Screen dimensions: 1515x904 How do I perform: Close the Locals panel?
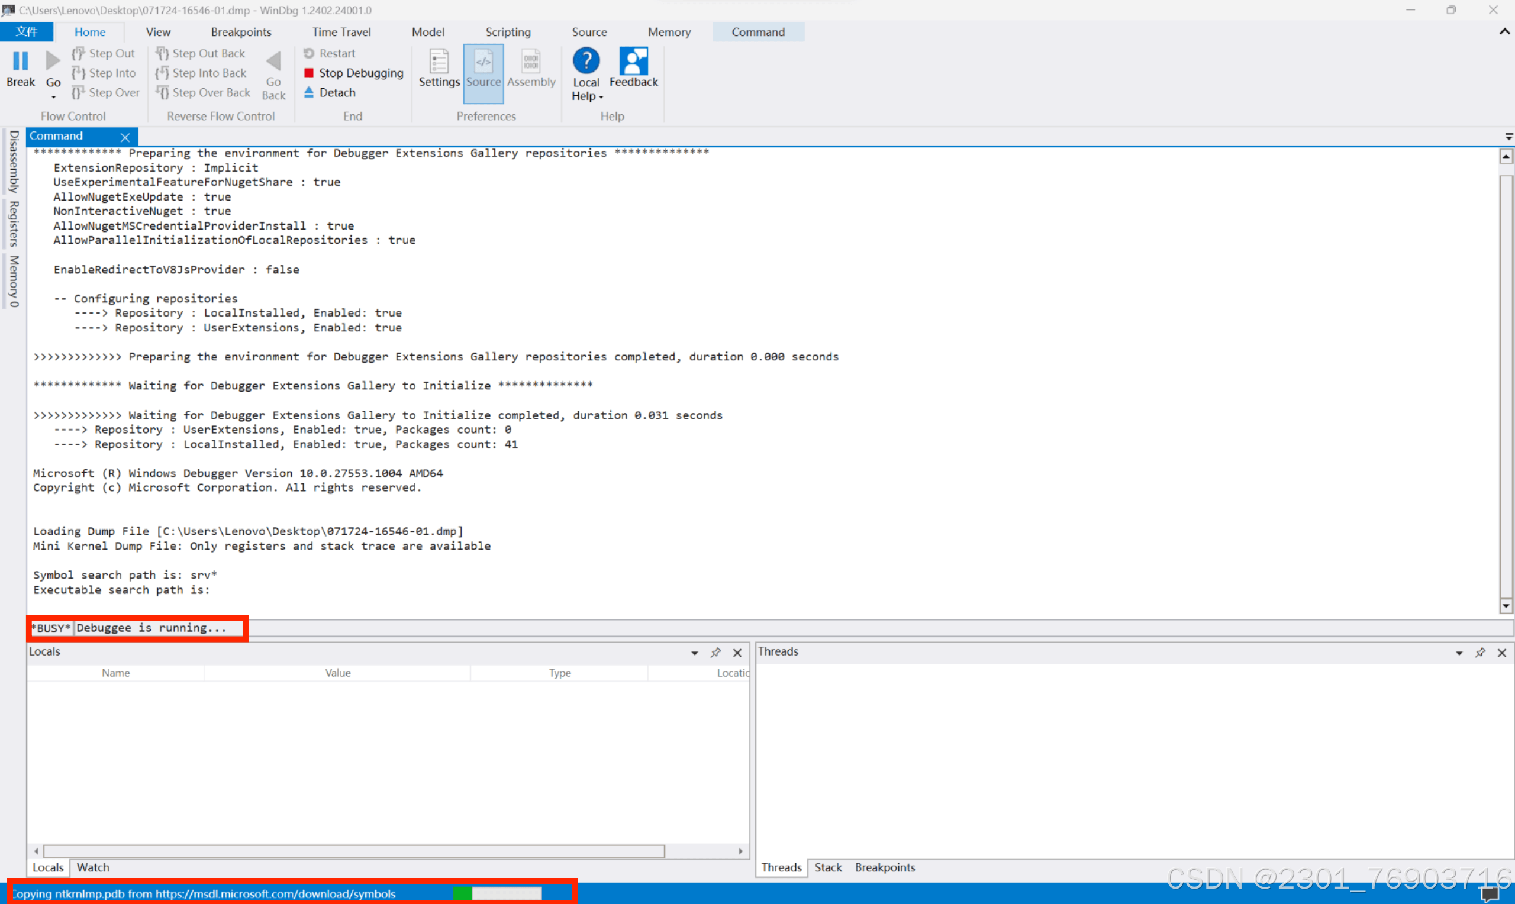click(x=737, y=653)
